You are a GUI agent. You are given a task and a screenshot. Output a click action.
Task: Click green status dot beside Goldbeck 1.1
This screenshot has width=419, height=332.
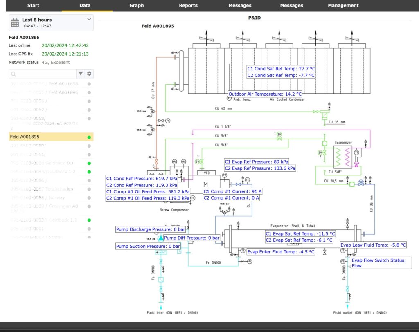tap(89, 220)
